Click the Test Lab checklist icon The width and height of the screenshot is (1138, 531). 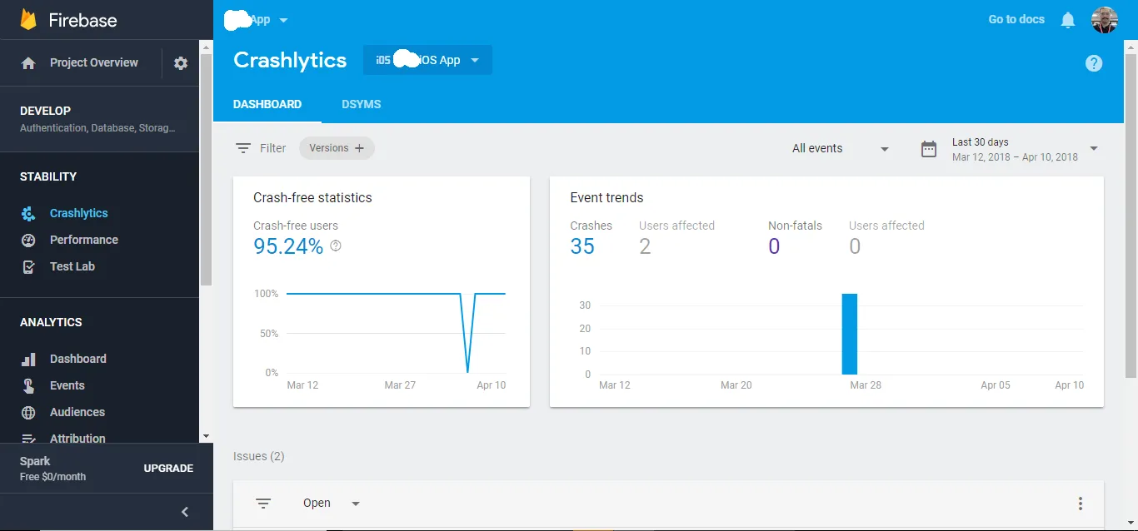click(28, 267)
